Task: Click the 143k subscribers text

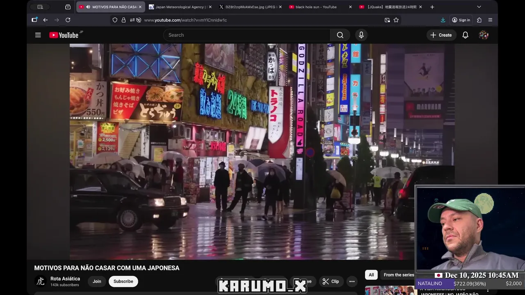Action: (x=65, y=285)
